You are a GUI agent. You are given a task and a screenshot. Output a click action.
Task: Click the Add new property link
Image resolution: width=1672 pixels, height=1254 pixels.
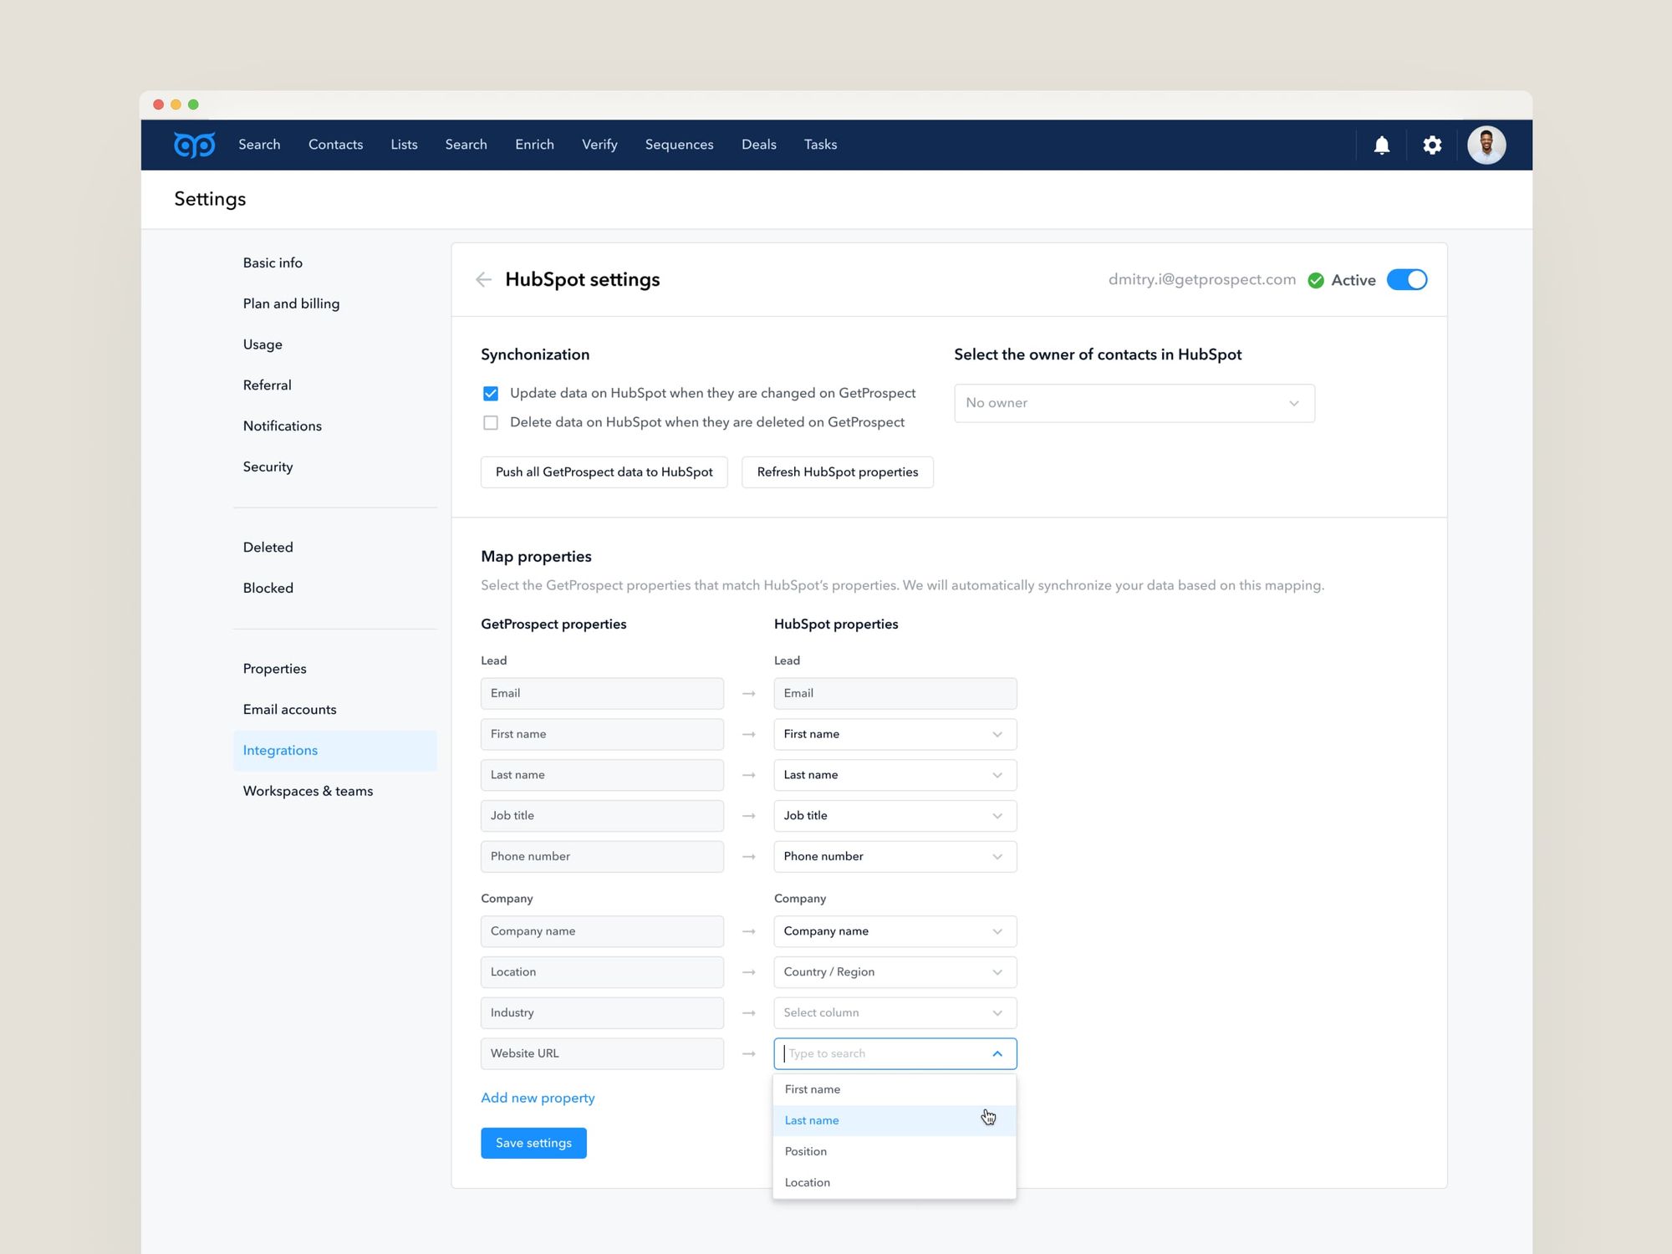coord(538,1098)
